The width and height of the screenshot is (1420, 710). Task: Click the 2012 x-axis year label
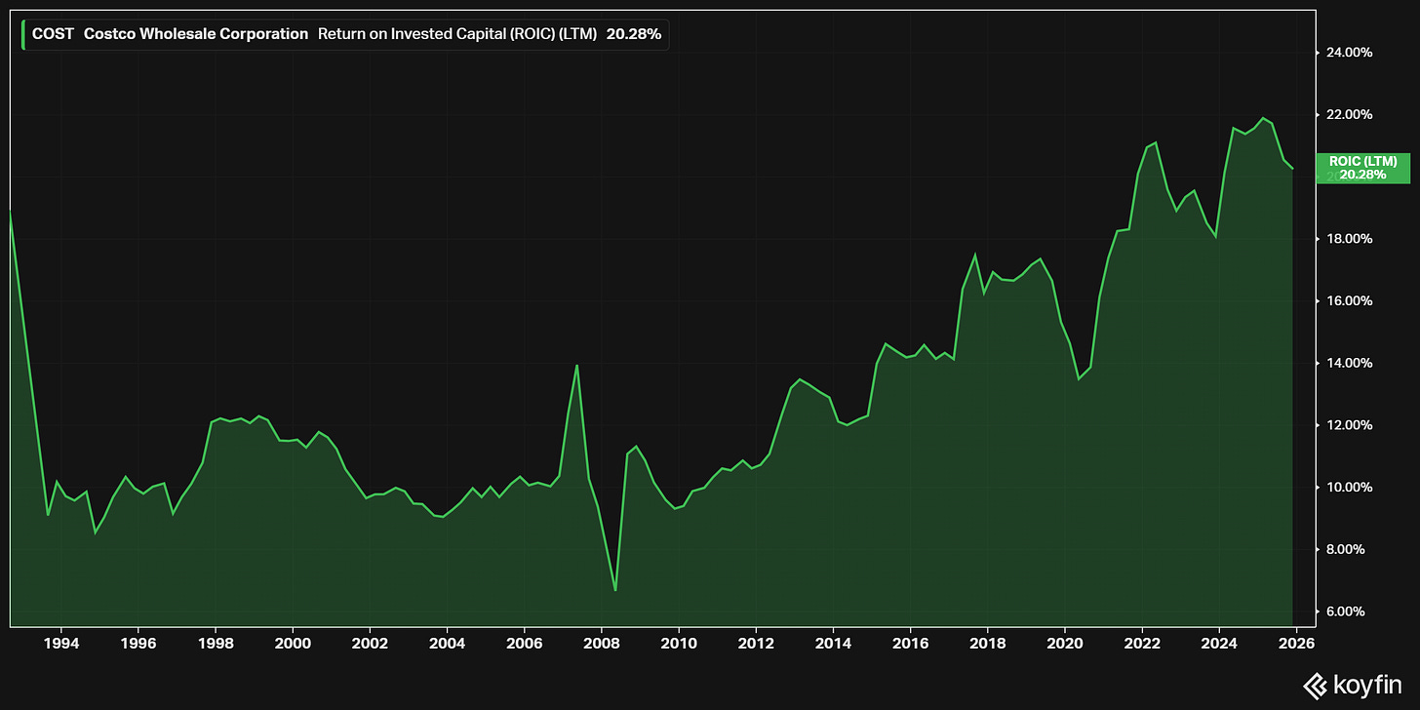point(755,644)
